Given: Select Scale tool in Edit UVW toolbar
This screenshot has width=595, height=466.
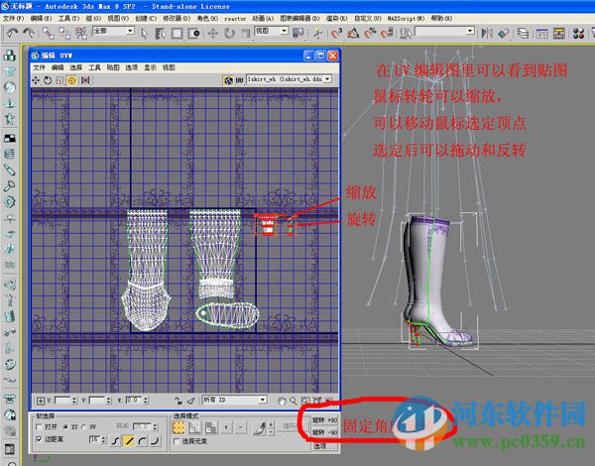Looking at the screenshot, I should point(59,80).
